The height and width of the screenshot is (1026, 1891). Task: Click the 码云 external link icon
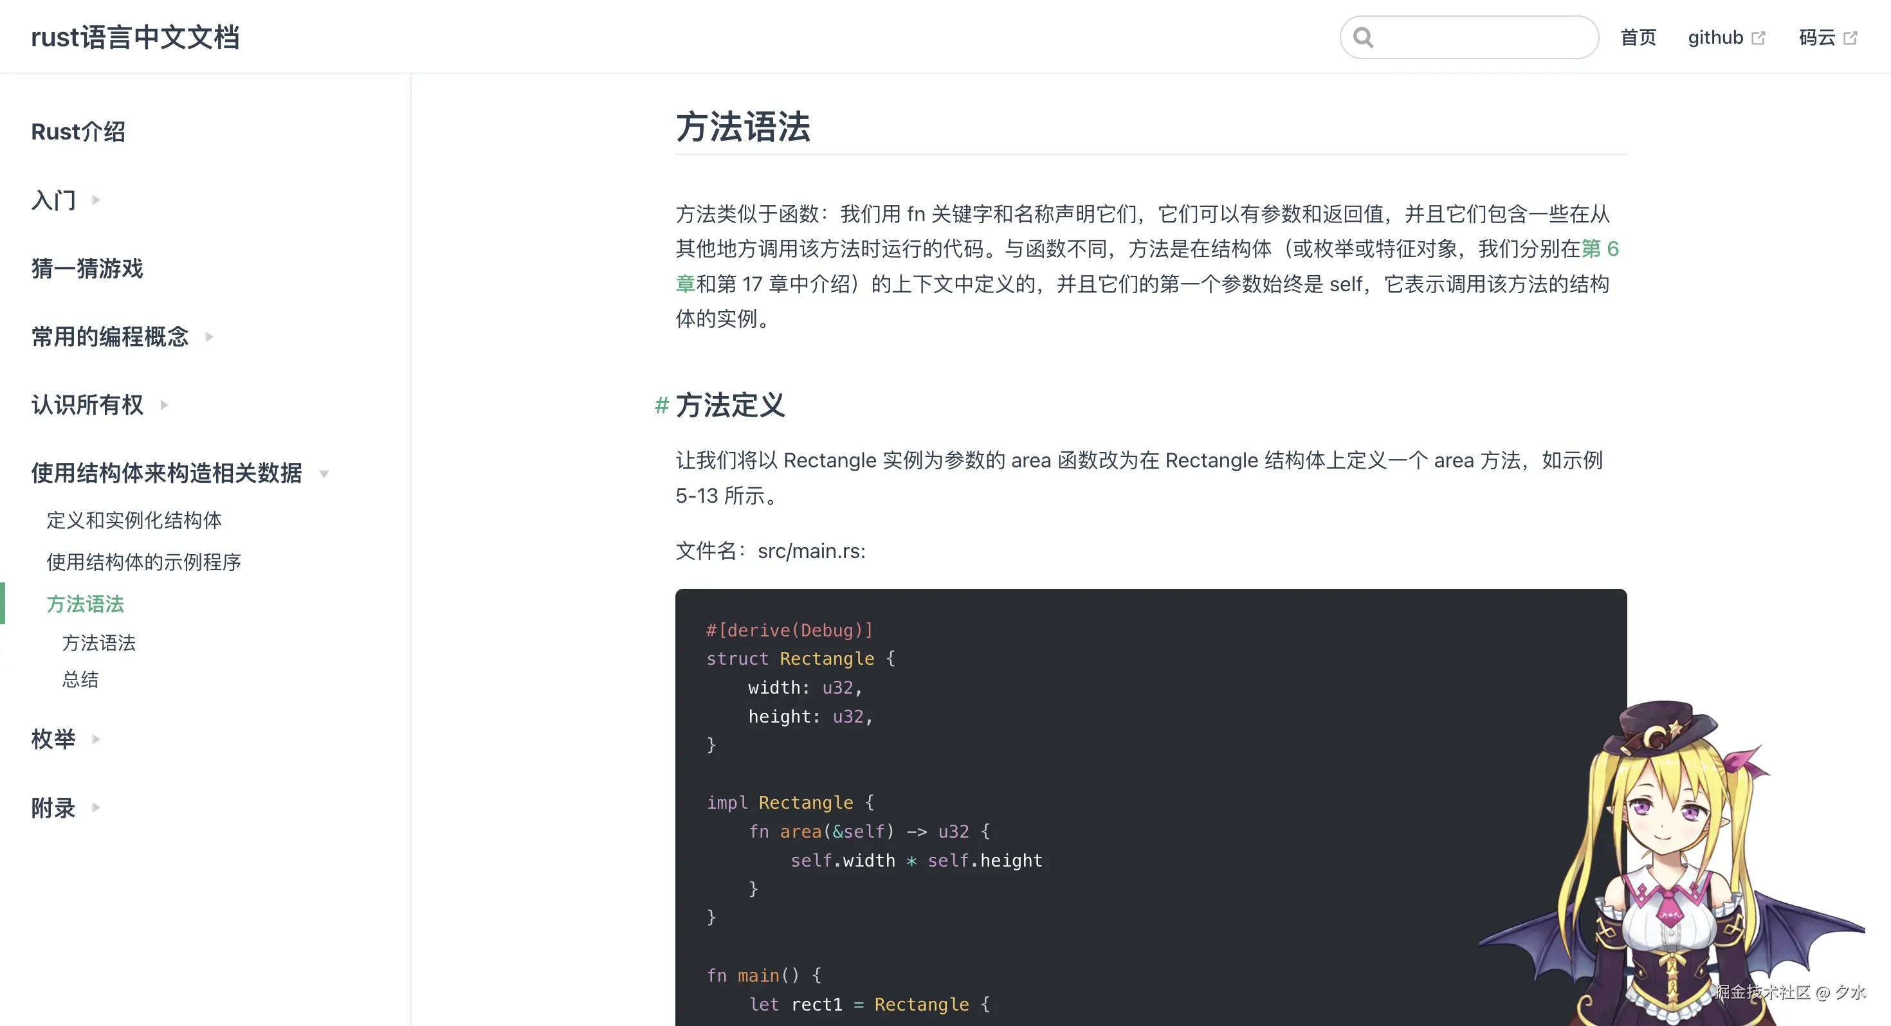coord(1850,38)
